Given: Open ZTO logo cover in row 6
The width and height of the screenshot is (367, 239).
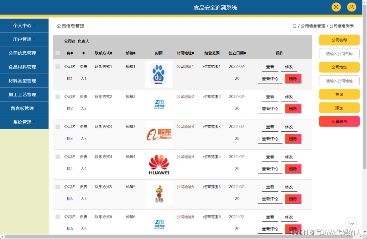Looking at the screenshot, I should tap(159, 224).
